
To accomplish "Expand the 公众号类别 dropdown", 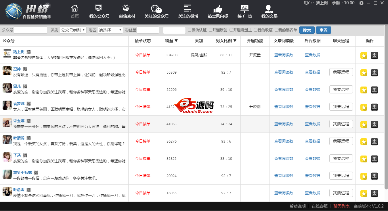I will click(x=73, y=30).
